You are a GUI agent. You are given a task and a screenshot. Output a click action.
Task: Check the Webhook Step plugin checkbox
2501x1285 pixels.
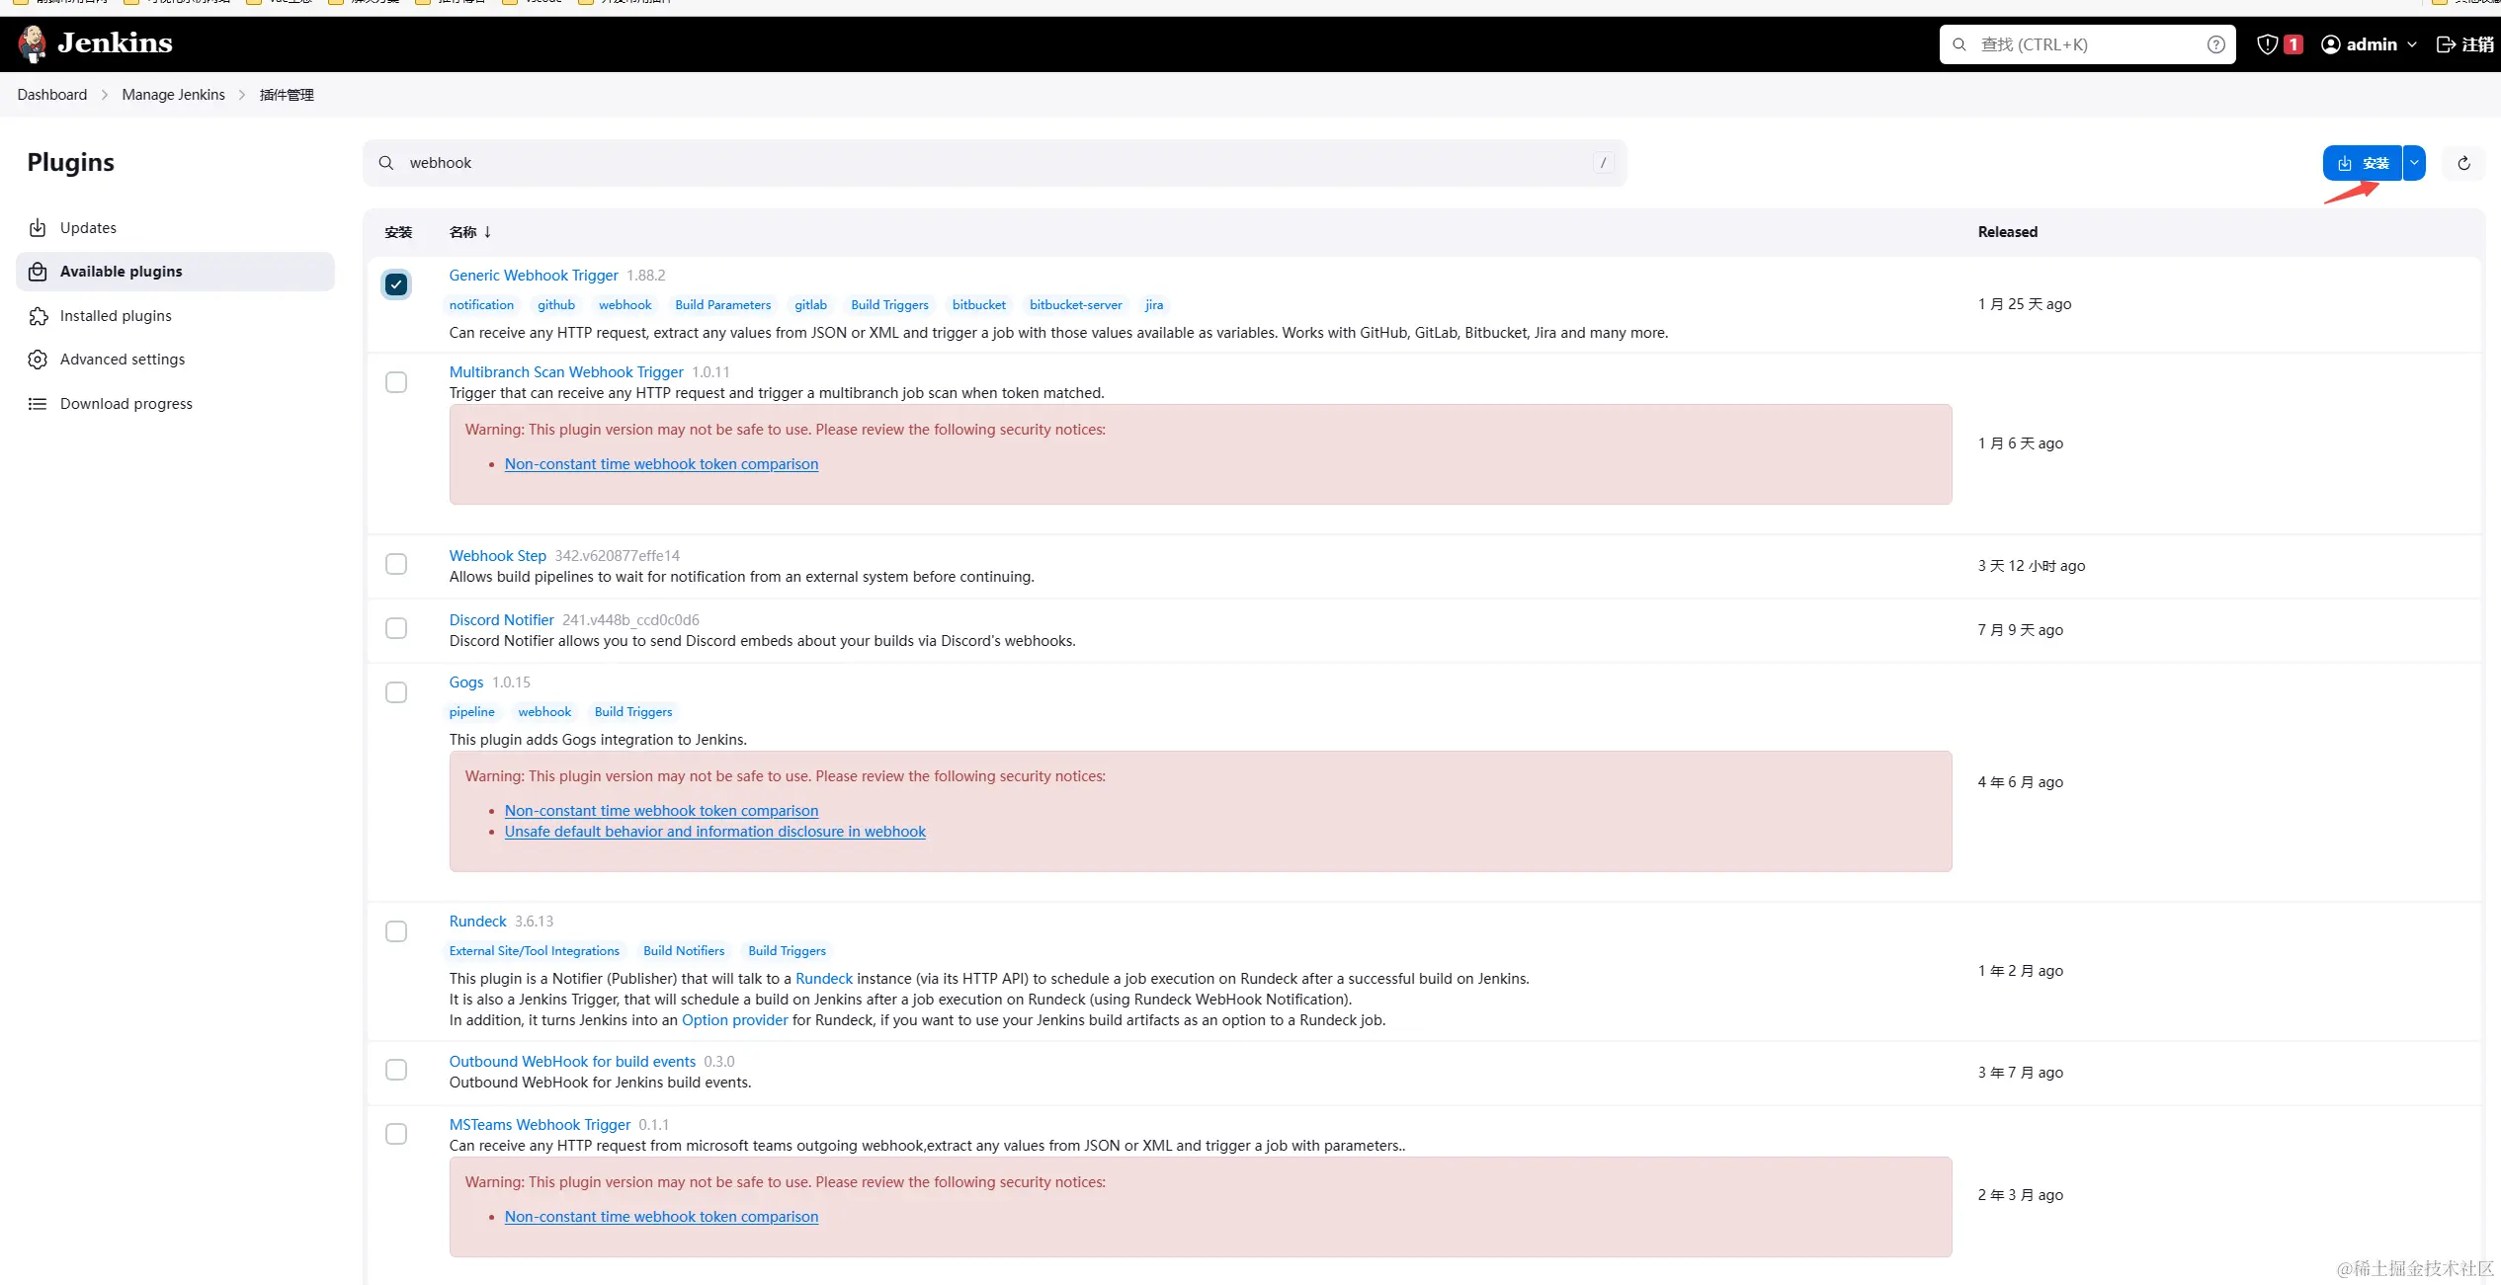coord(396,564)
